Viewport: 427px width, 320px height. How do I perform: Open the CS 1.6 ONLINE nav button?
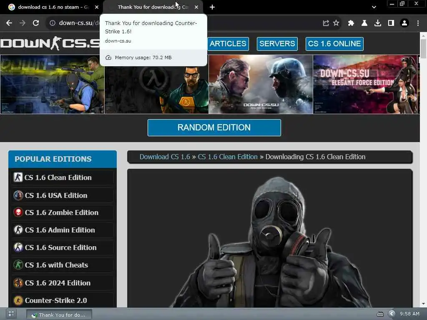[334, 44]
